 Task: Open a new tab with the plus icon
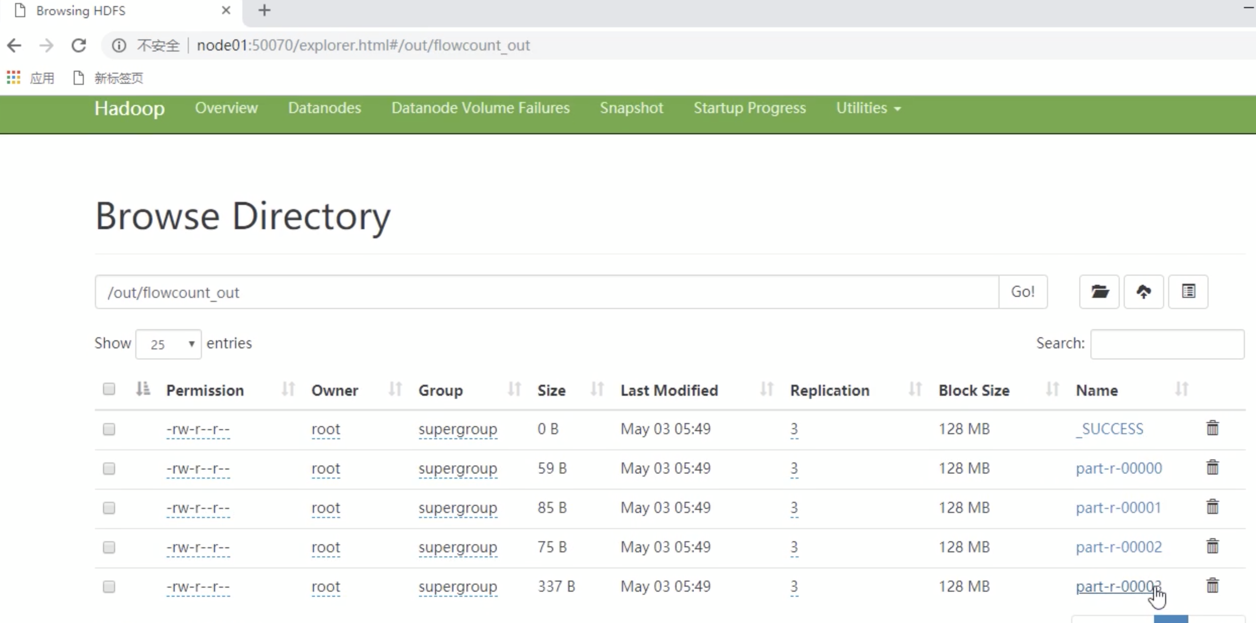(264, 10)
